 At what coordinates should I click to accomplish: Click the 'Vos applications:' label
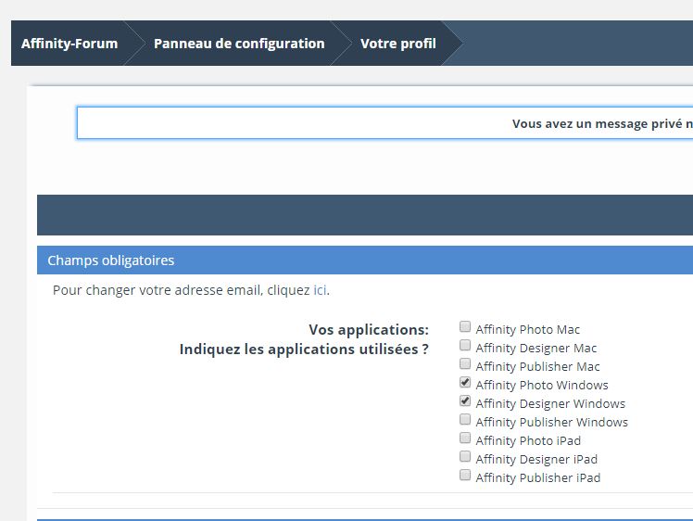point(369,329)
